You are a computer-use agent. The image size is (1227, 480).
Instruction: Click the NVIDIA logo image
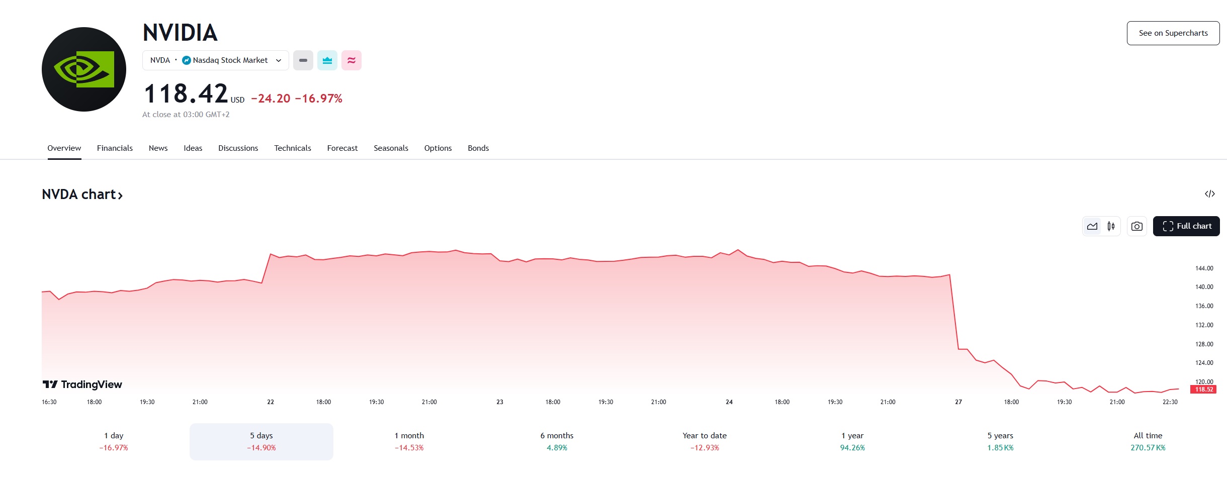(84, 69)
